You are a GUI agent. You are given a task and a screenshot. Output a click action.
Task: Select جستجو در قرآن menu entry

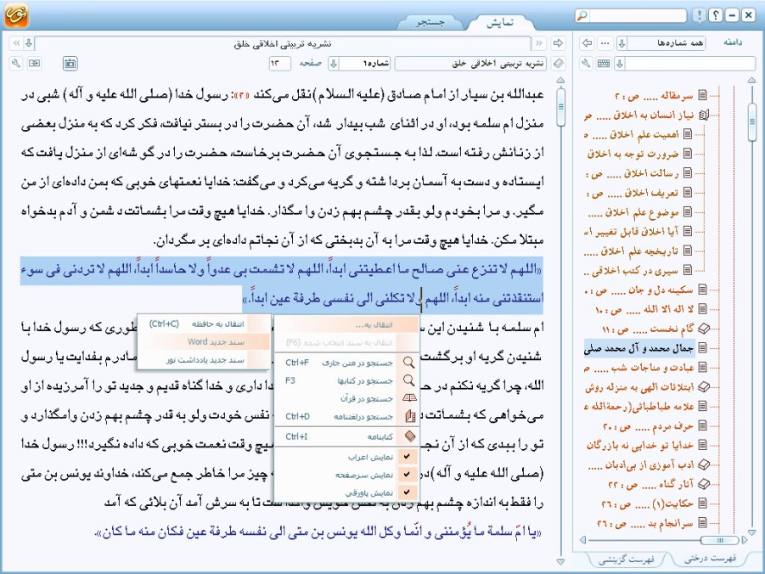click(347, 398)
